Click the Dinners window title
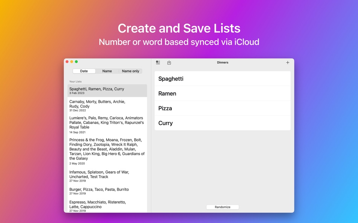Viewport: 358px width, 223px height. tap(223, 62)
